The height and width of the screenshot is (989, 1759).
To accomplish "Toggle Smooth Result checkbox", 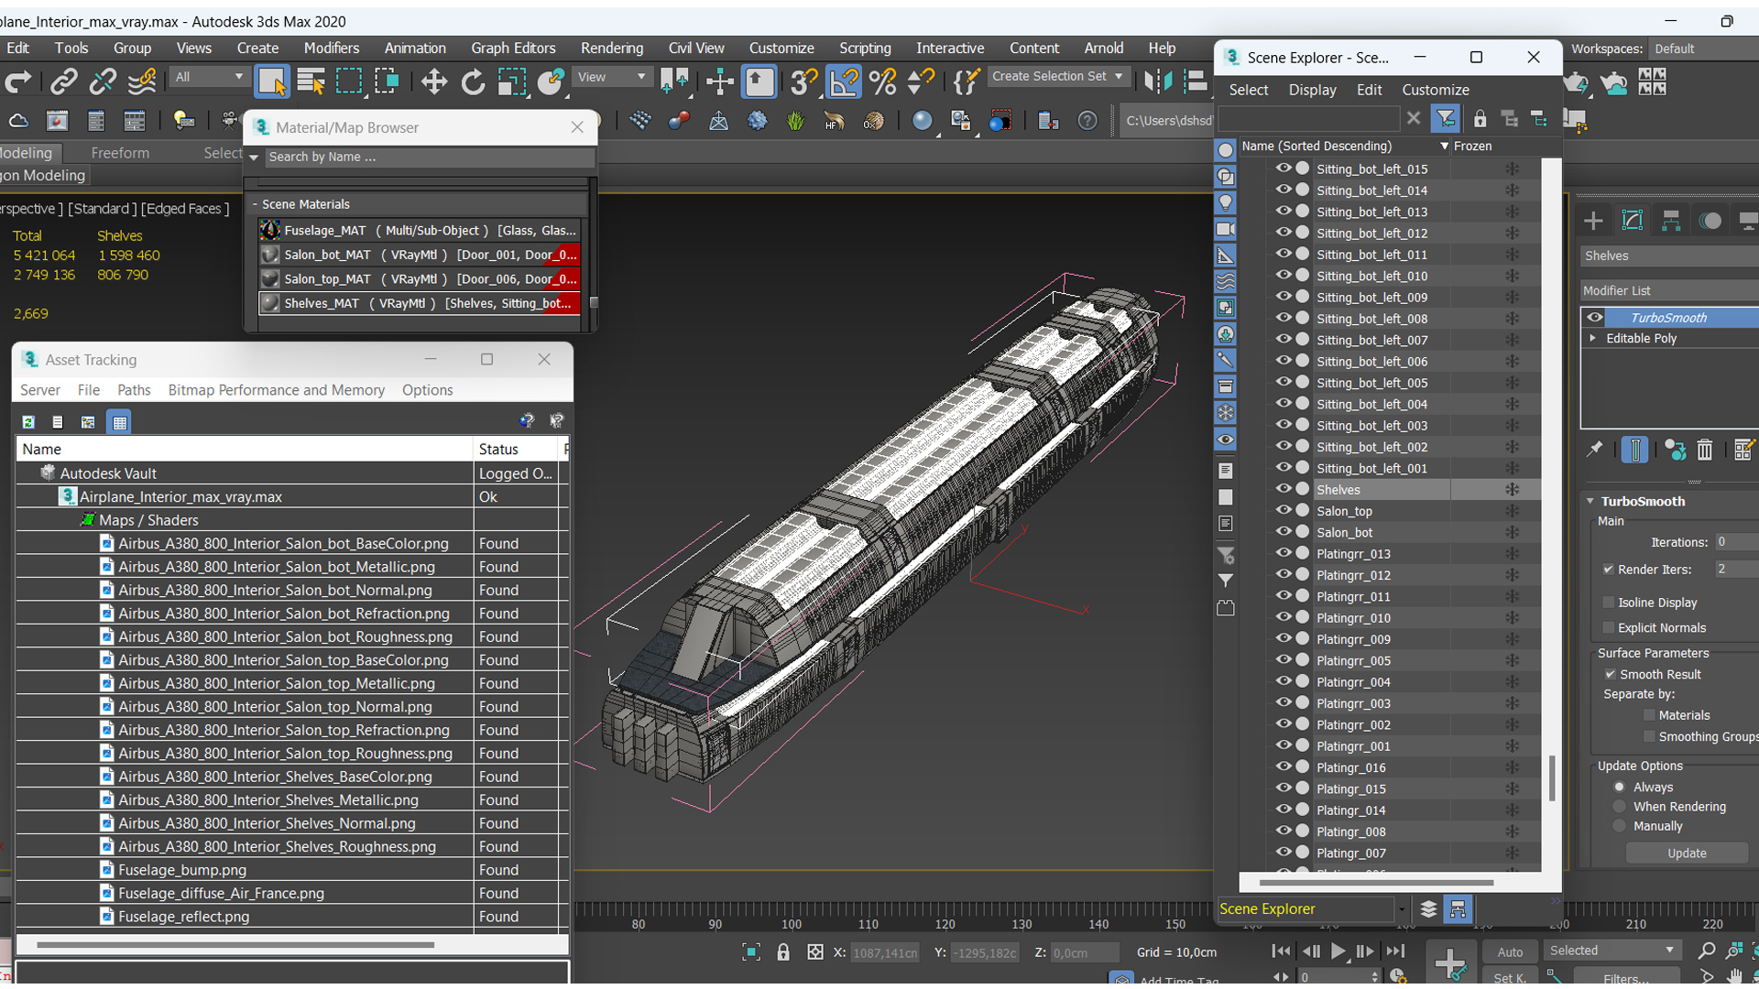I will point(1611,674).
